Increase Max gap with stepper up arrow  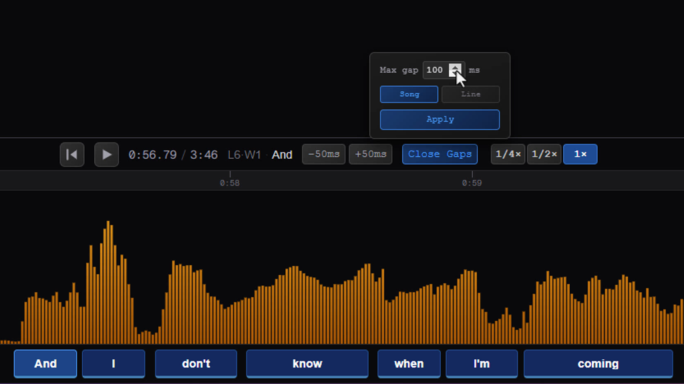455,67
